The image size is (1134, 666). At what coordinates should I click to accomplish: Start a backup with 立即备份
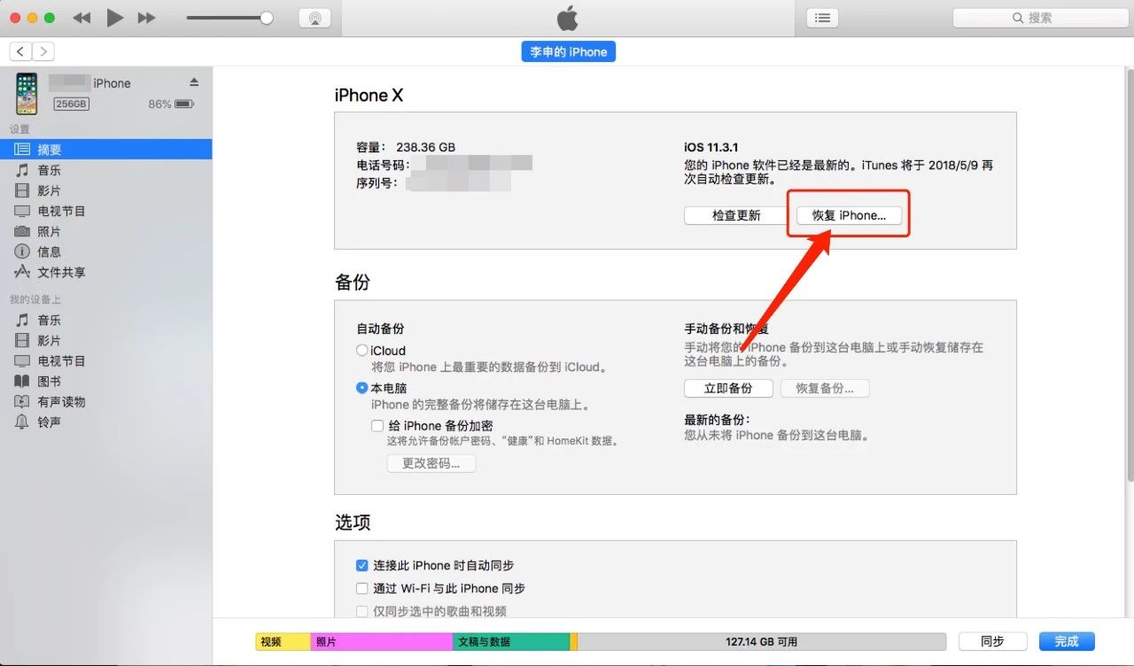tap(728, 388)
